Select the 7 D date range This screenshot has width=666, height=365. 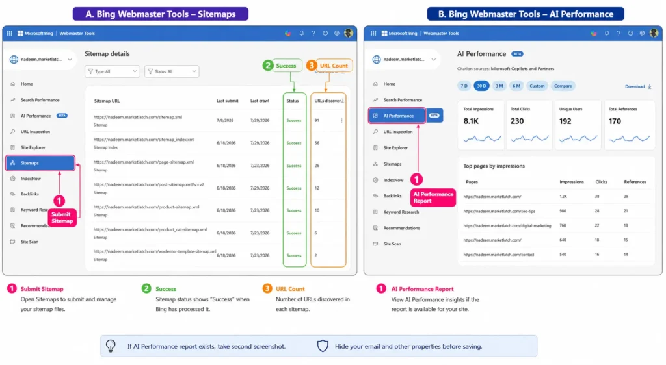point(464,86)
